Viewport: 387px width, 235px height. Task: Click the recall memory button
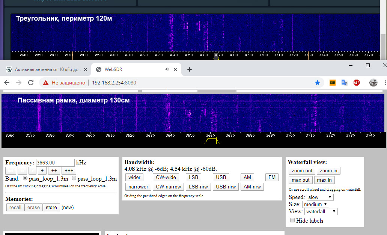[15, 207]
